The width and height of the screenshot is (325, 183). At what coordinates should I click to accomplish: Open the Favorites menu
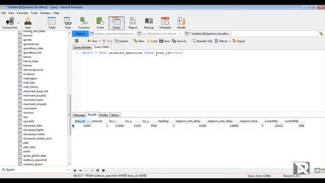pyautogui.click(x=22, y=13)
